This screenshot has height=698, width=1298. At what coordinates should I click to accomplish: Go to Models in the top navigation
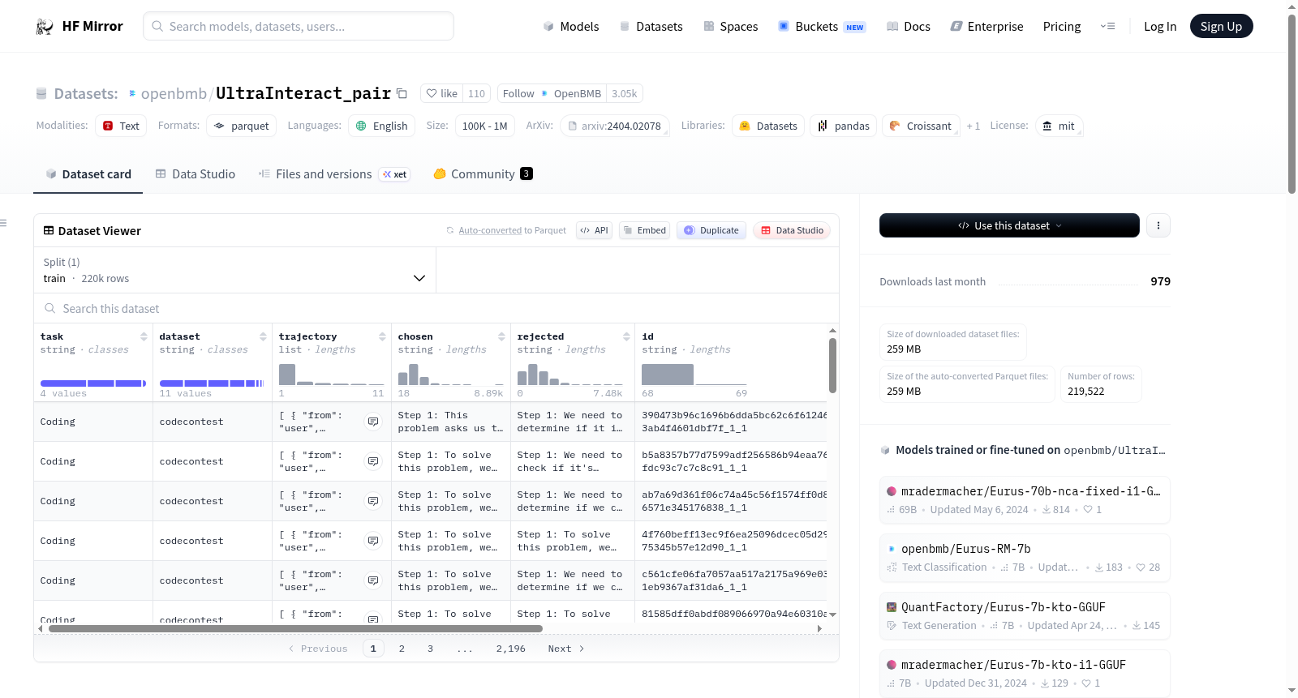[570, 27]
